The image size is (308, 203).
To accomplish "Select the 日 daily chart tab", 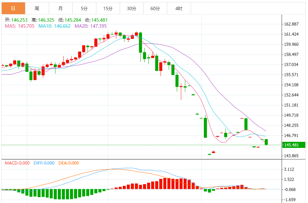I will tap(14, 8).
